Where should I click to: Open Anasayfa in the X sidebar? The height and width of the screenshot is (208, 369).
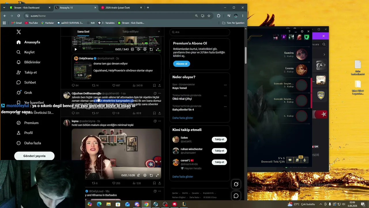coord(28,42)
